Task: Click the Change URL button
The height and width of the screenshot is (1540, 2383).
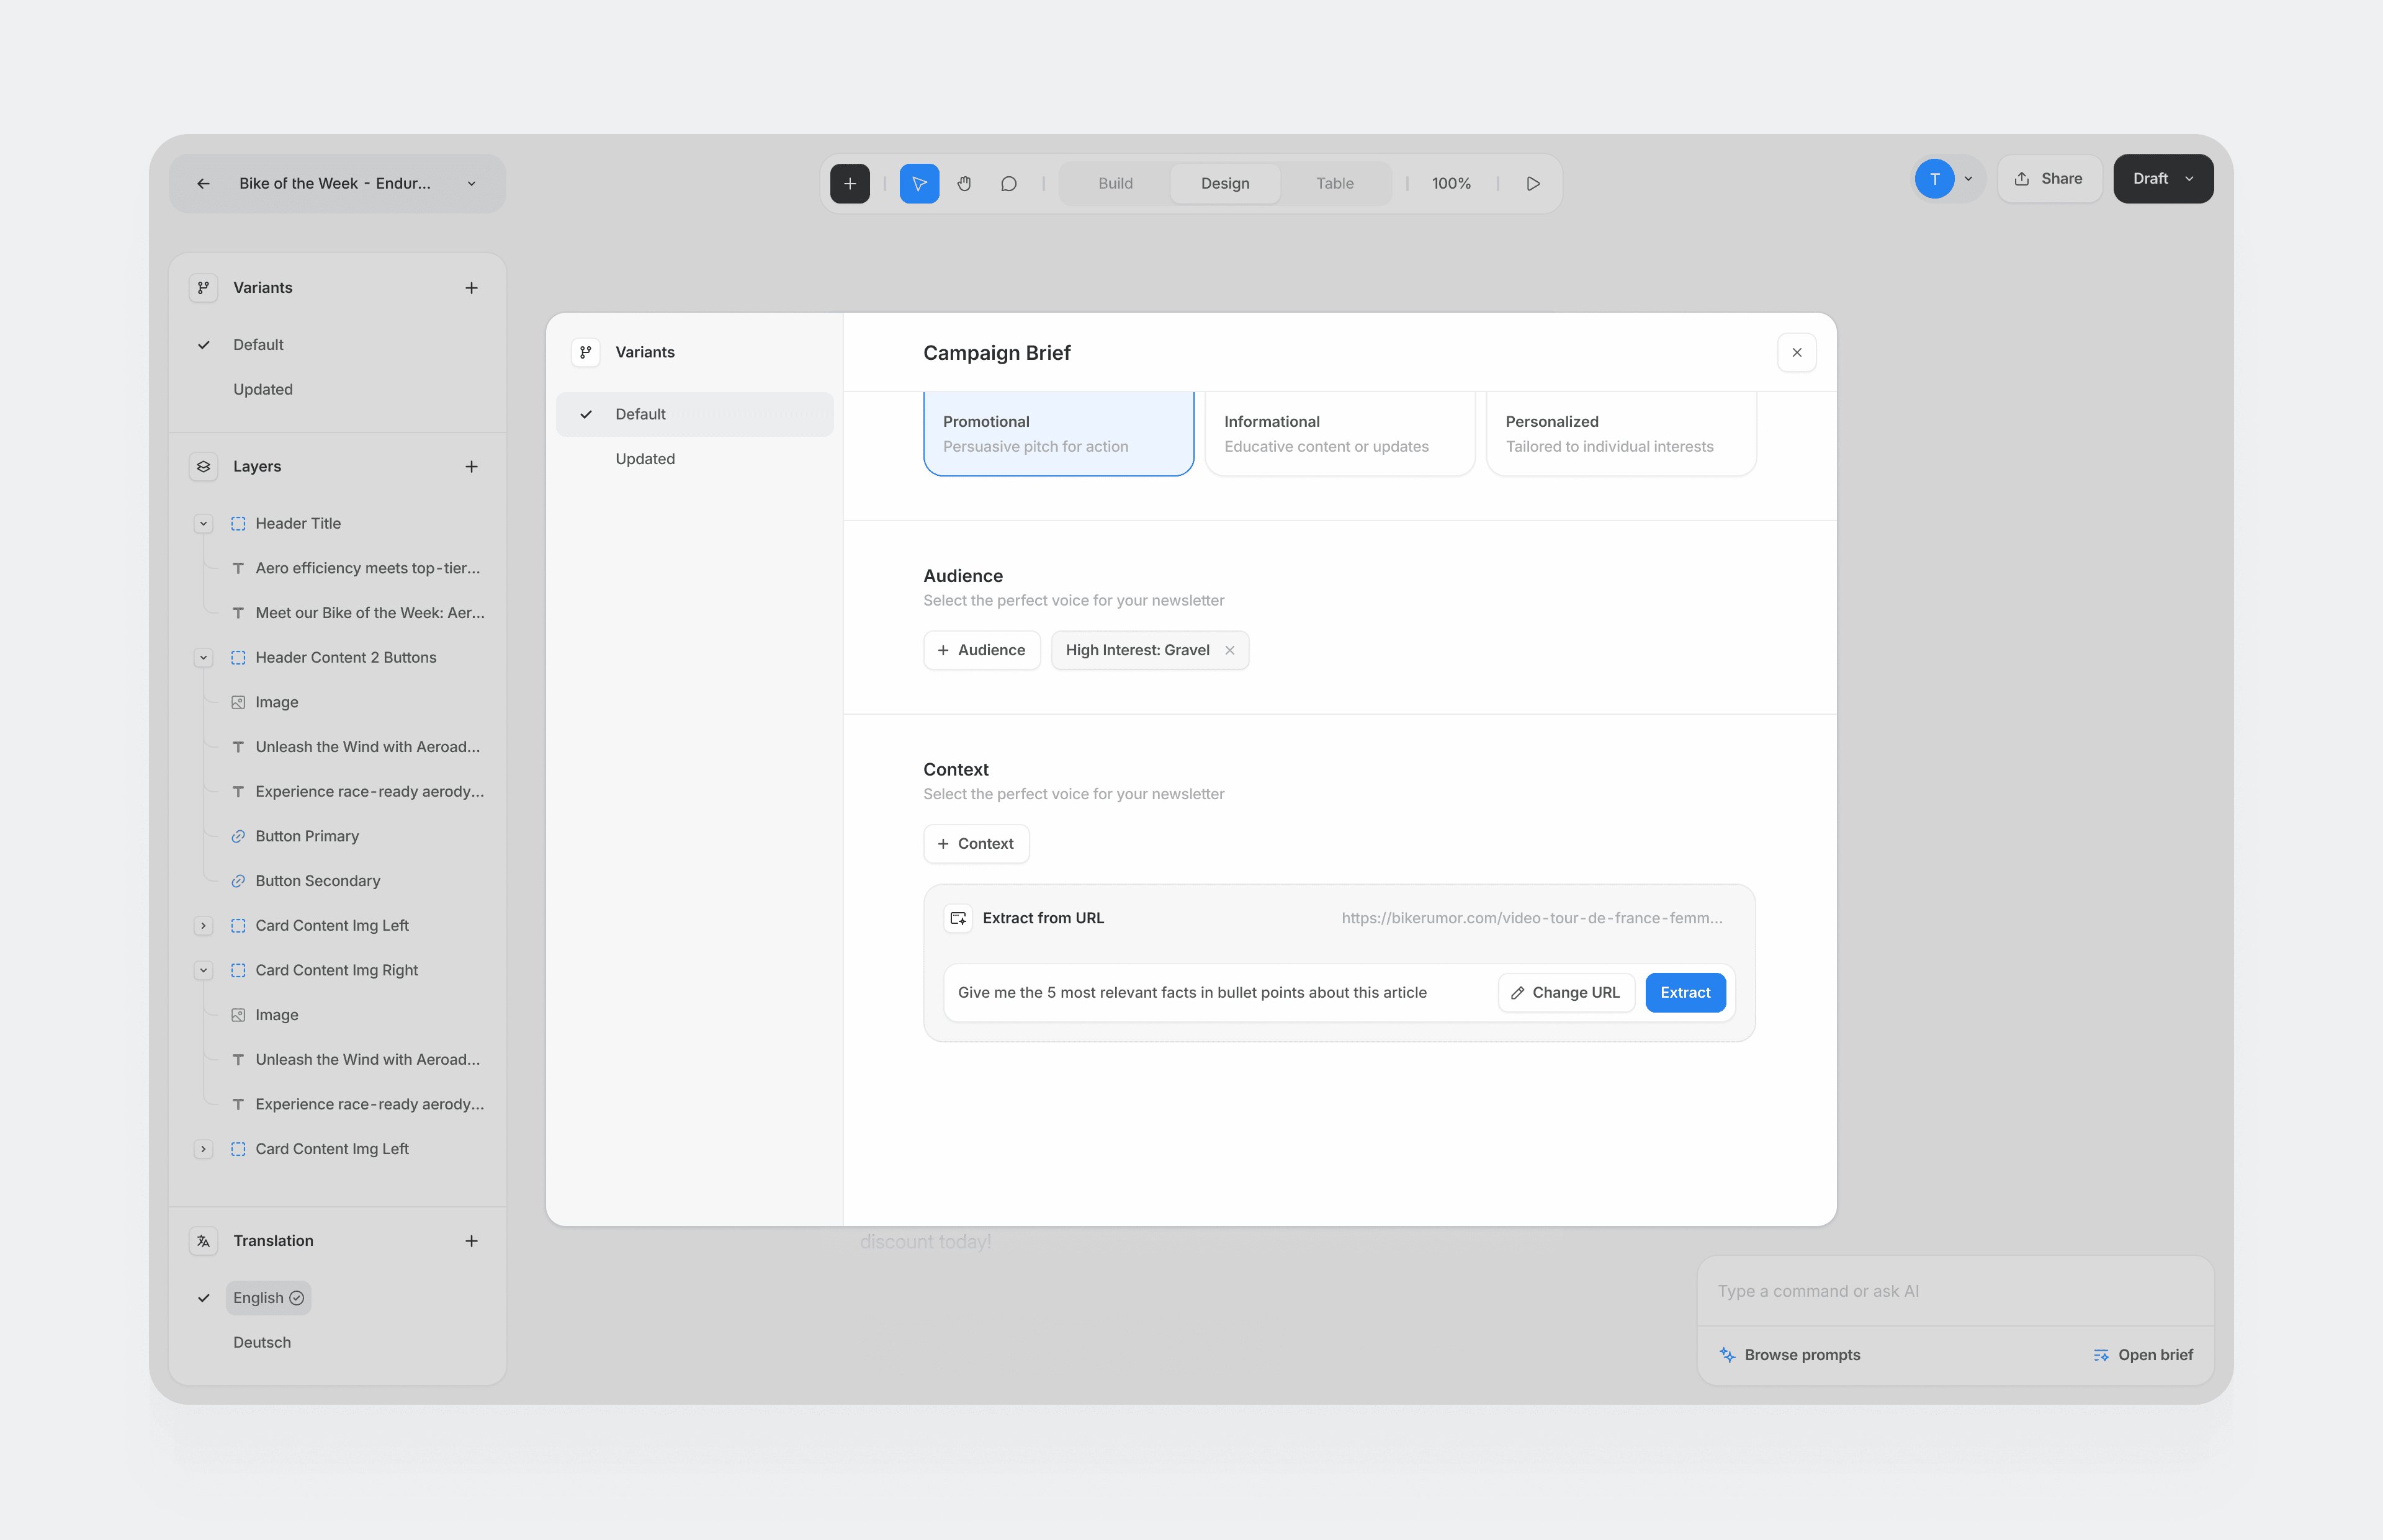Action: pyautogui.click(x=1565, y=992)
